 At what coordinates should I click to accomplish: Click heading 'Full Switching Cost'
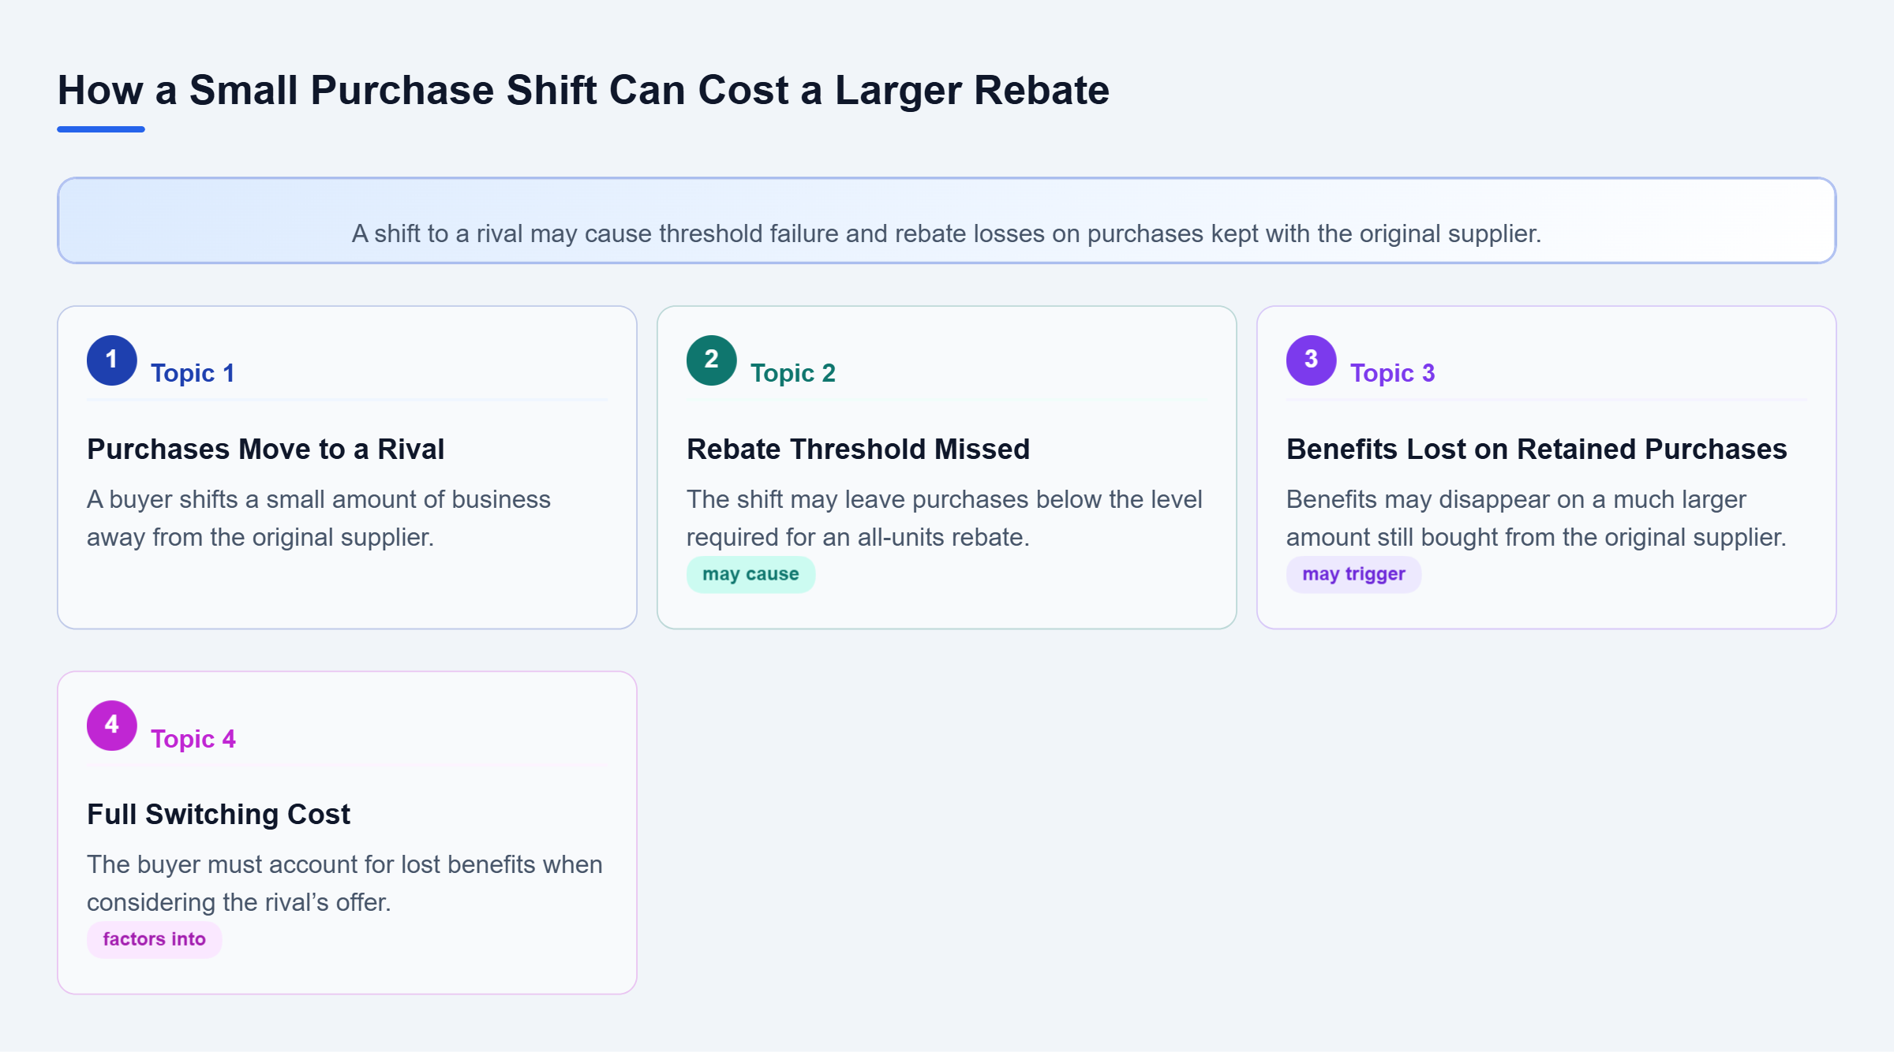click(219, 814)
